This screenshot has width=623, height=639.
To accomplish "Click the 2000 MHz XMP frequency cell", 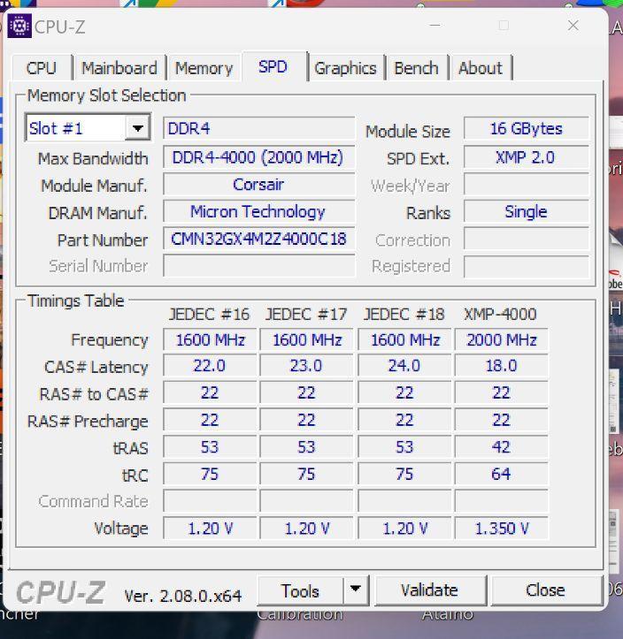I will coord(502,340).
